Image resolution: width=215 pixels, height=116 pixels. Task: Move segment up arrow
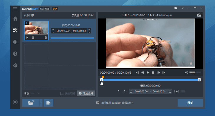[x=33, y=93]
